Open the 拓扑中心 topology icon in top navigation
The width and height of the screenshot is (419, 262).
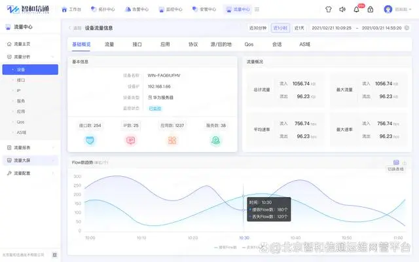(x=94, y=9)
